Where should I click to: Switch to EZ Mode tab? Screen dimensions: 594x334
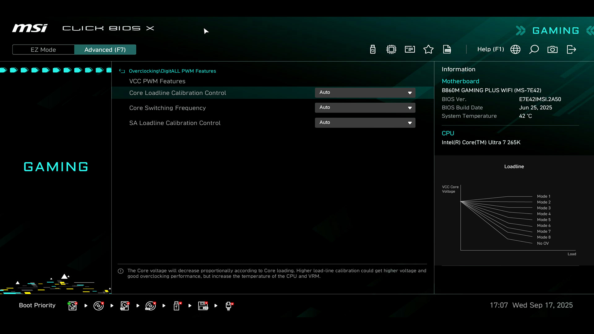click(x=43, y=50)
